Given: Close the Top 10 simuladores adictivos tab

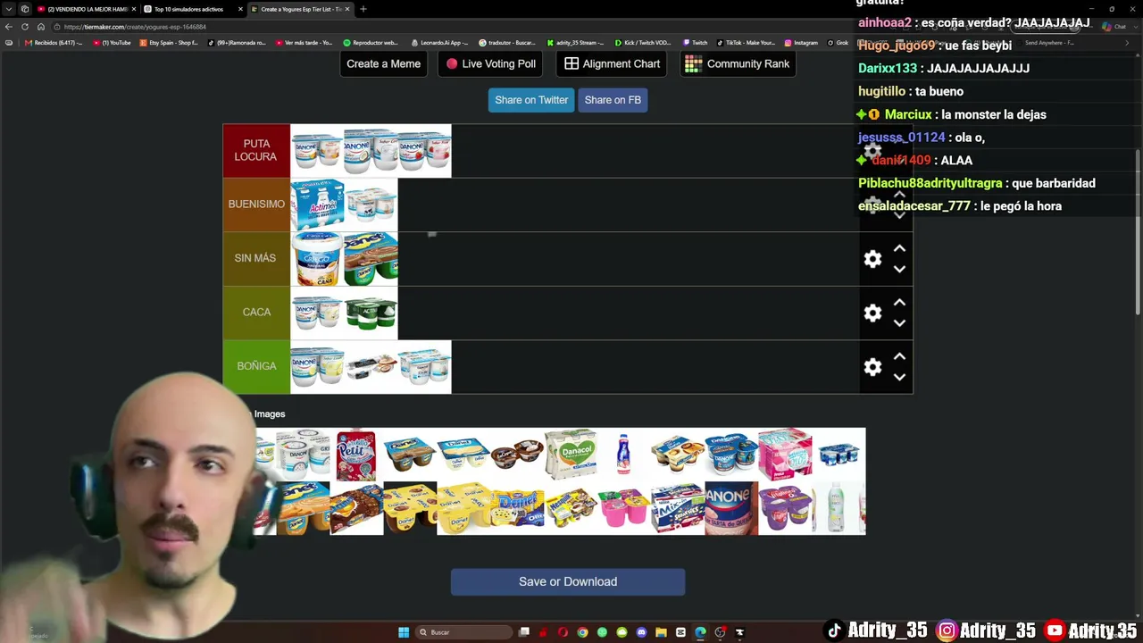Looking at the screenshot, I should pos(240,9).
